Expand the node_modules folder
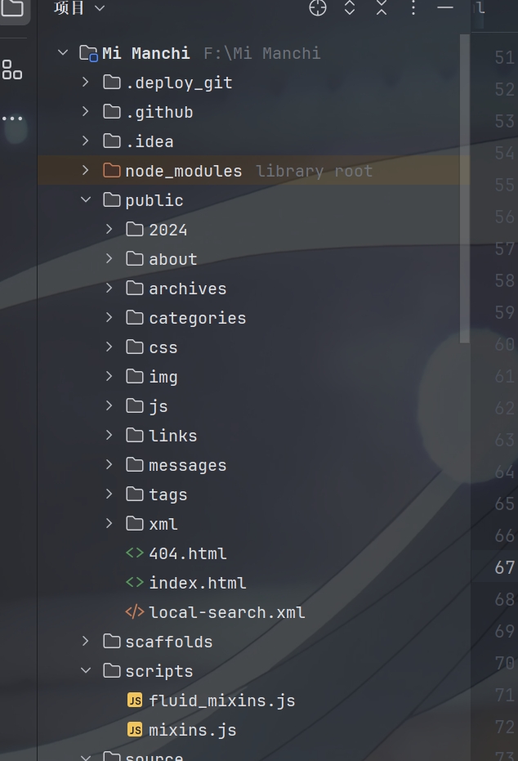The image size is (518, 761). point(86,171)
